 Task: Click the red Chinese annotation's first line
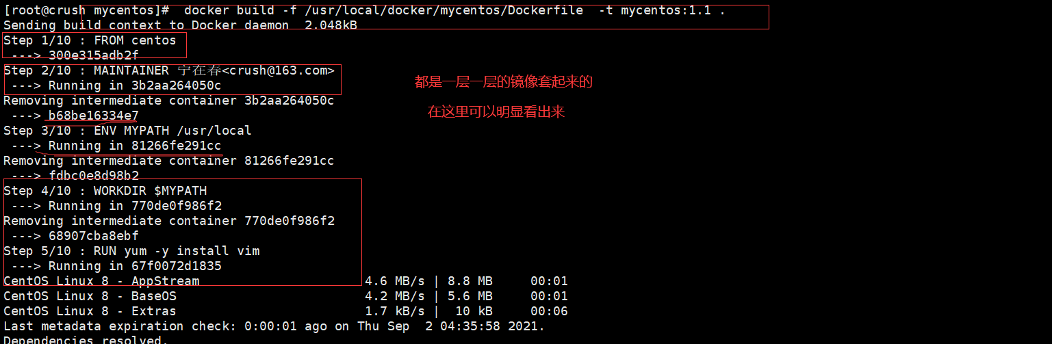(503, 83)
